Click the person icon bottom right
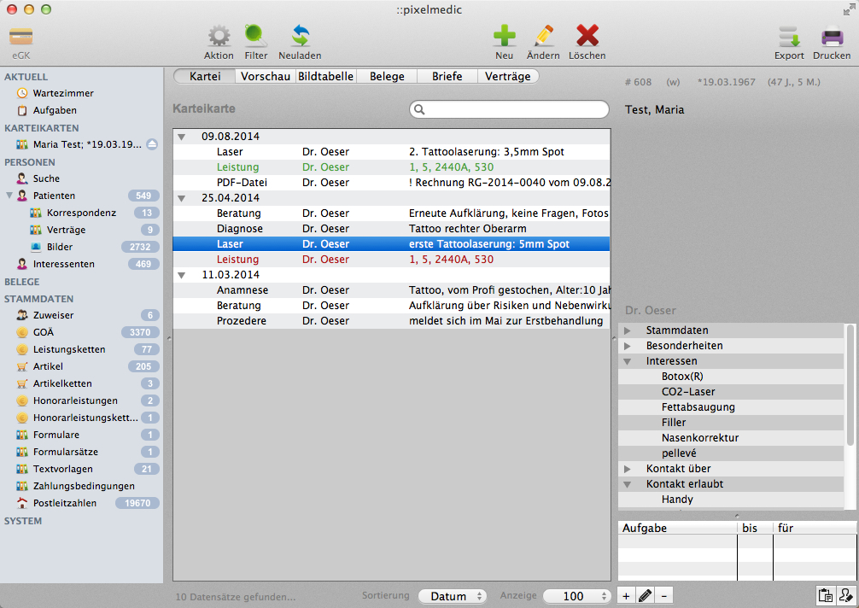This screenshot has height=608, width=859. click(x=846, y=595)
